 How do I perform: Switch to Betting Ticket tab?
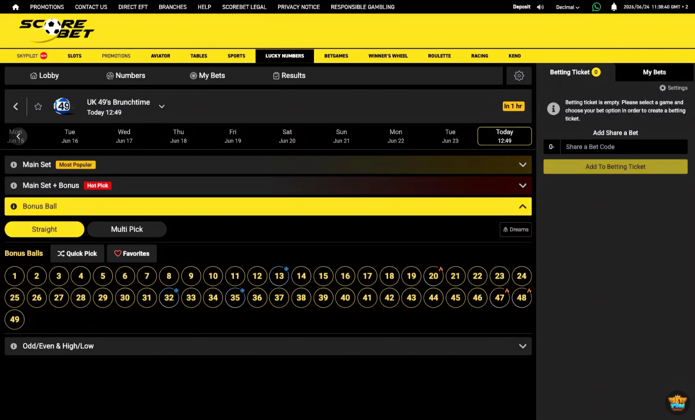click(x=575, y=72)
